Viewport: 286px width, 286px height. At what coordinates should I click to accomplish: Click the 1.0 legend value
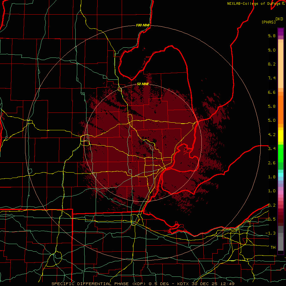pyautogui.click(x=272, y=191)
